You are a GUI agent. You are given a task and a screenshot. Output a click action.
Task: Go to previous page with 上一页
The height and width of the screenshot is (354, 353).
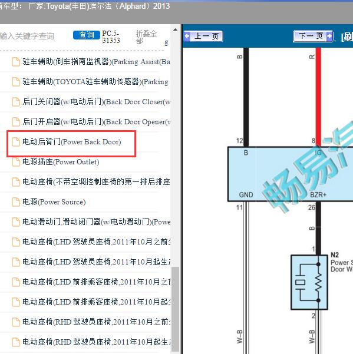203,36
